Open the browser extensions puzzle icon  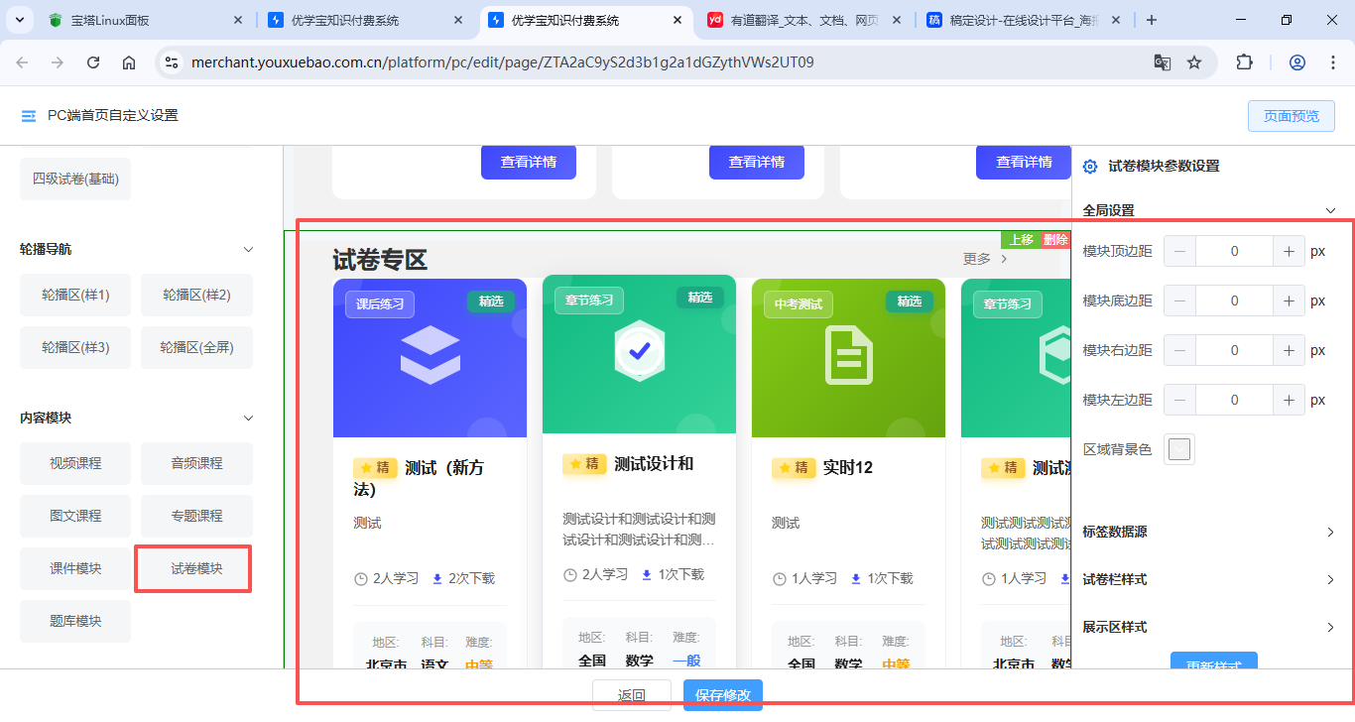tap(1244, 62)
